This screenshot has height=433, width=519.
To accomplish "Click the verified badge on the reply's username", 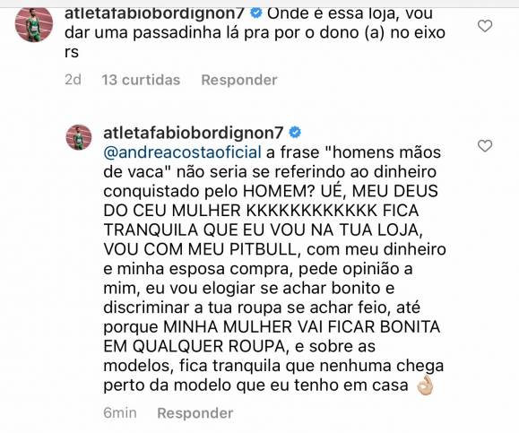I will click(295, 133).
